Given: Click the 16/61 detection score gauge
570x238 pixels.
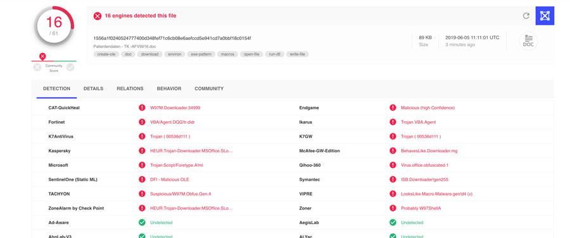Looking at the screenshot, I should tap(54, 25).
